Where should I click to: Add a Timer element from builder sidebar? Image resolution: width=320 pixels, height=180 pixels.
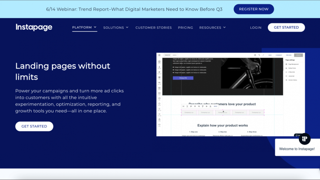[x=159, y=120]
